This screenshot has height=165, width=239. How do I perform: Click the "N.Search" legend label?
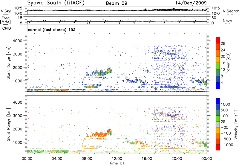(231, 11)
